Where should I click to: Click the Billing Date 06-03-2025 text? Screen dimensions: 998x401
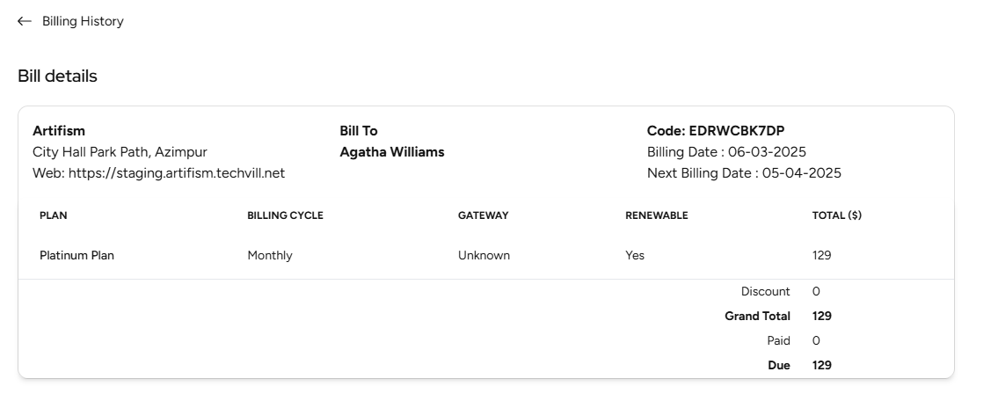tap(726, 152)
